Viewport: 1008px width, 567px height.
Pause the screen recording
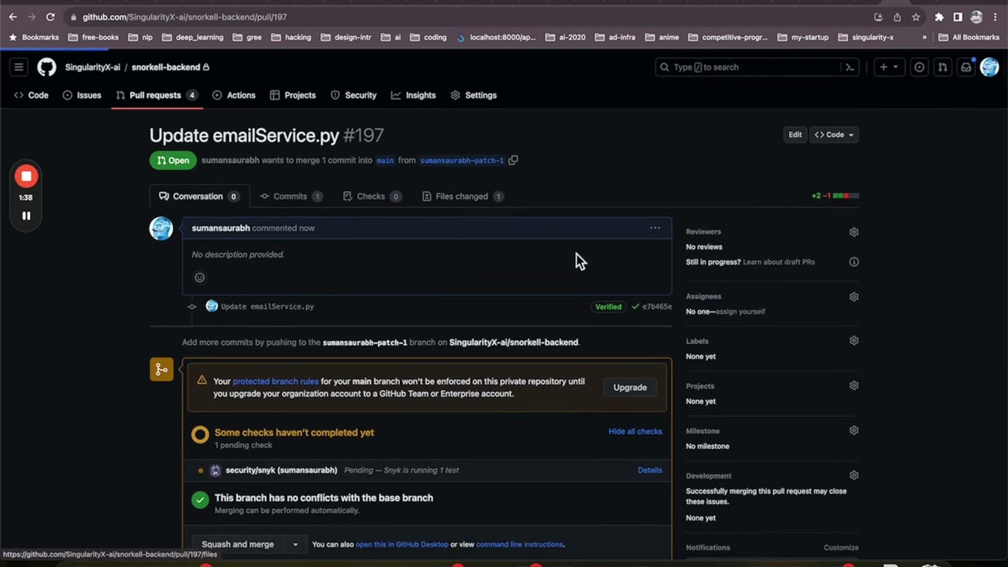26,216
